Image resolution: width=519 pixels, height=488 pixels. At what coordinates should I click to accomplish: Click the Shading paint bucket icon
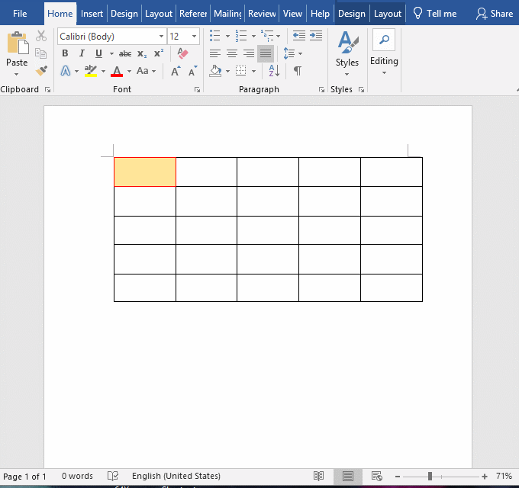[215, 71]
